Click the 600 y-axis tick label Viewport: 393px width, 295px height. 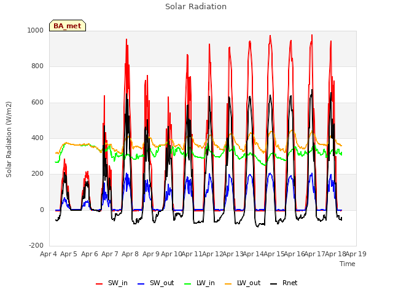pos(37,103)
